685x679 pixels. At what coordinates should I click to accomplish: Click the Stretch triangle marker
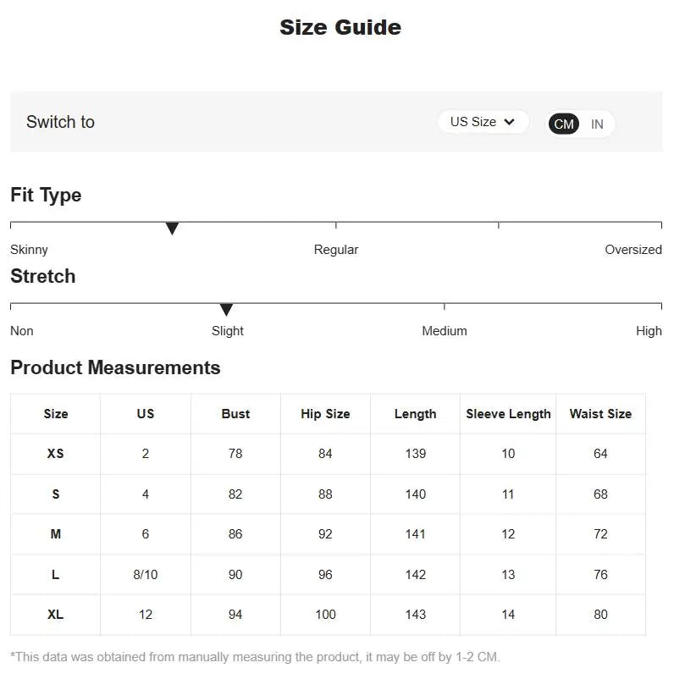point(226,310)
